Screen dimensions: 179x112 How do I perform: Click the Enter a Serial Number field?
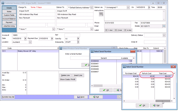click(80, 58)
